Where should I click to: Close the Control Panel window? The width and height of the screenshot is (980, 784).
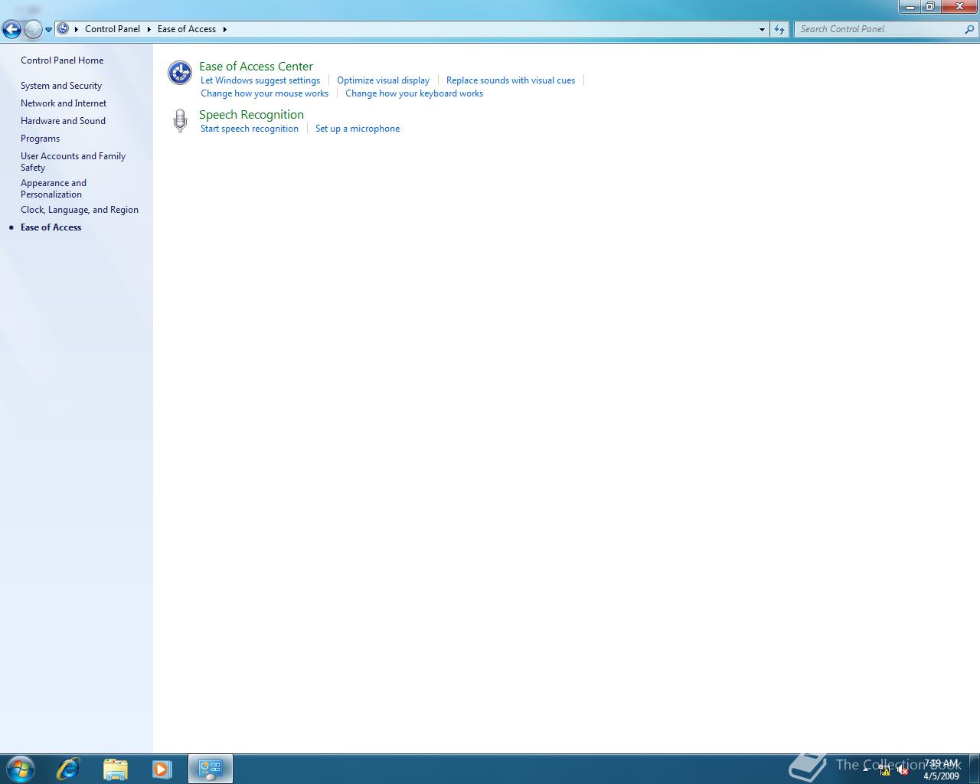click(959, 6)
